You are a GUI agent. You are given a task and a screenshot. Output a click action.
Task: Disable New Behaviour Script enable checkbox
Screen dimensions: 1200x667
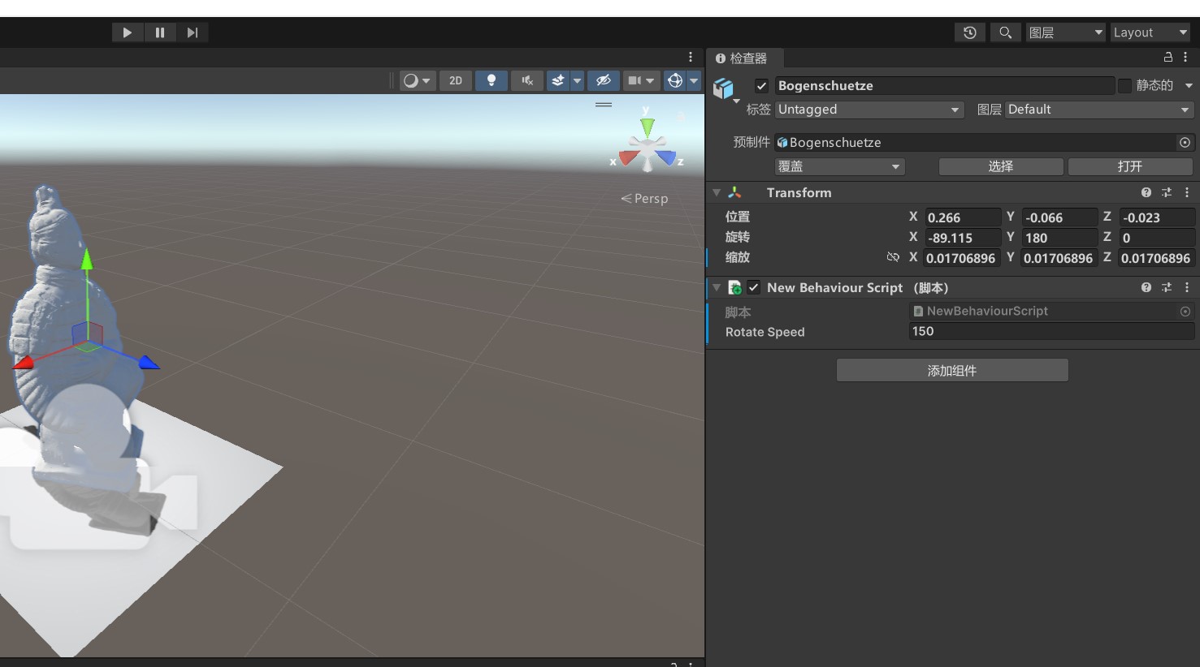coord(754,287)
